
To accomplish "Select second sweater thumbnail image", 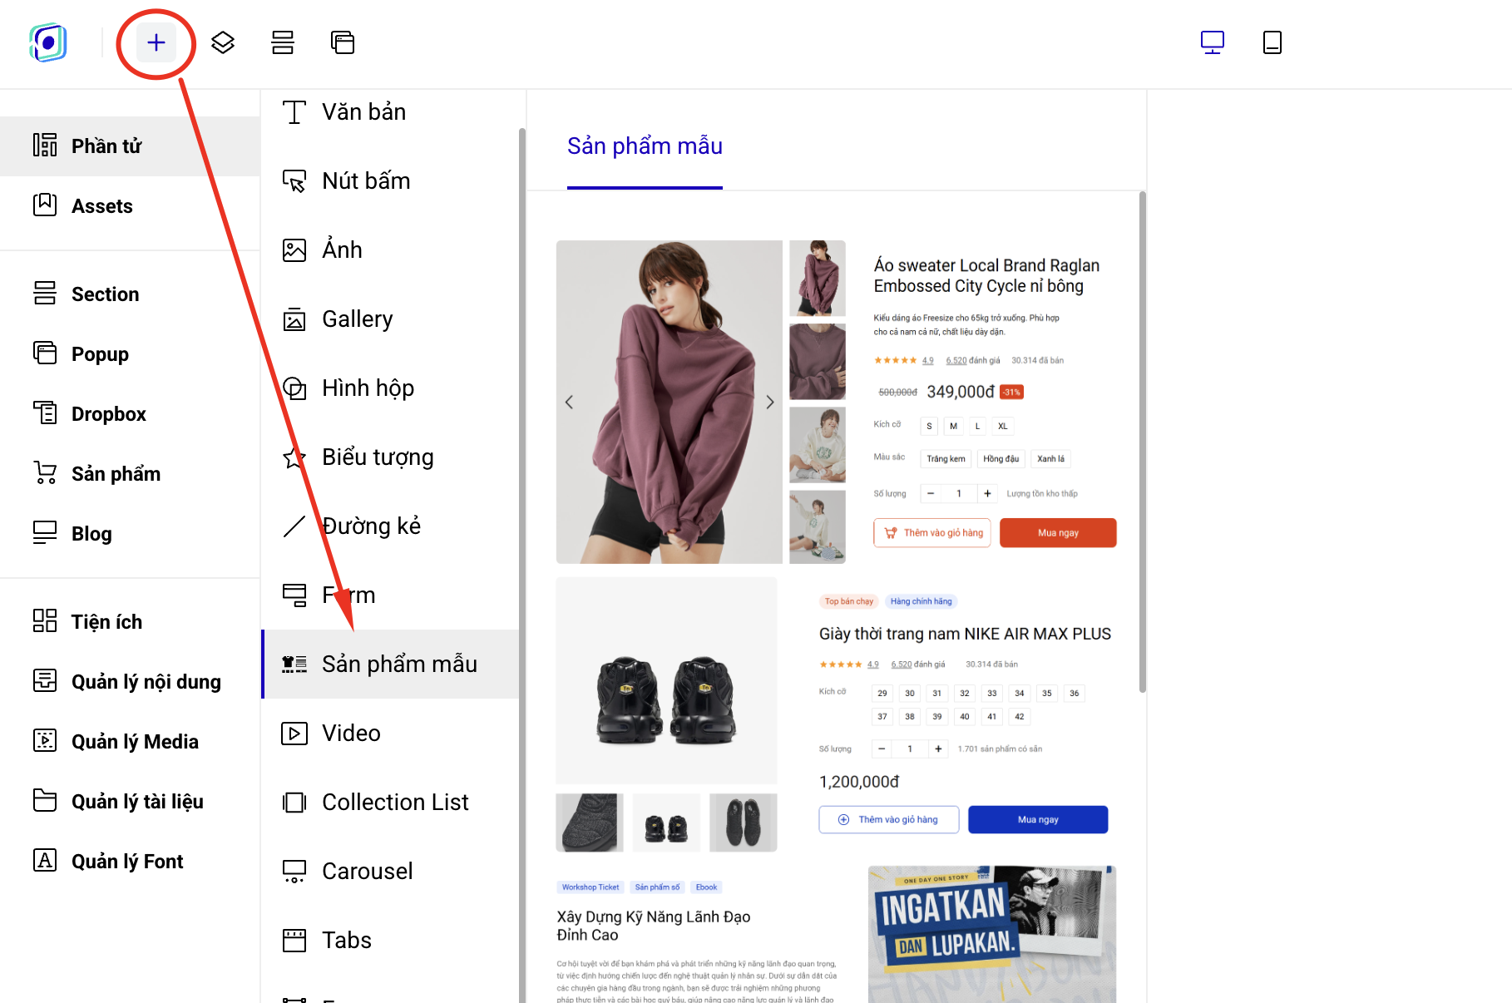I will pos(817,362).
